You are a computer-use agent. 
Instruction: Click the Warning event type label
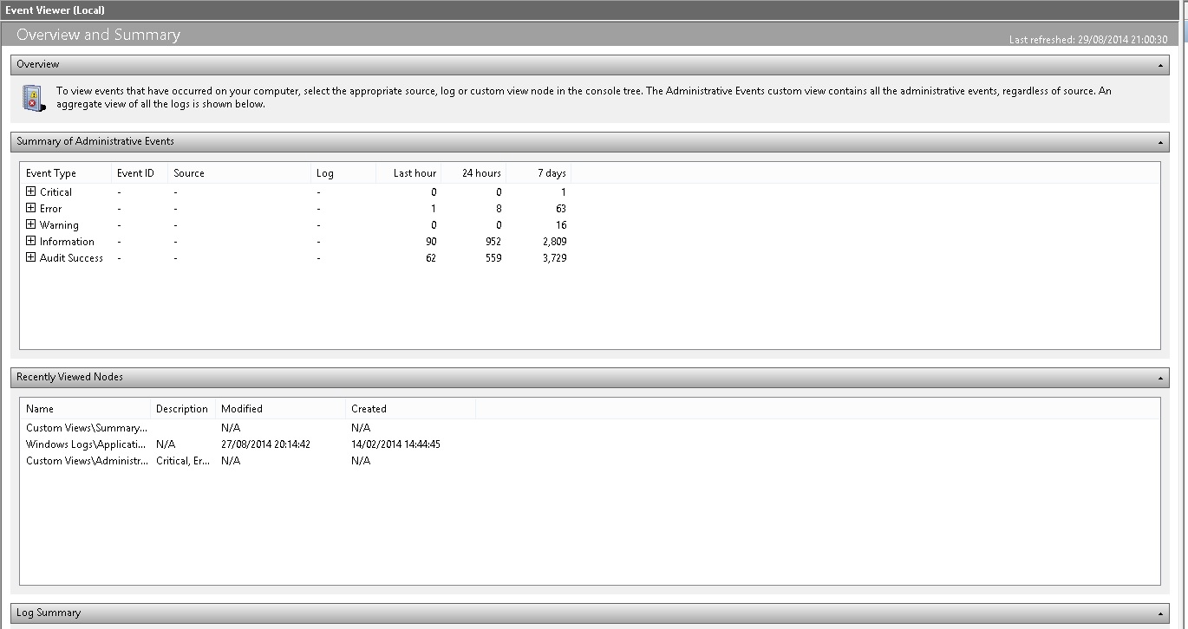click(x=59, y=225)
